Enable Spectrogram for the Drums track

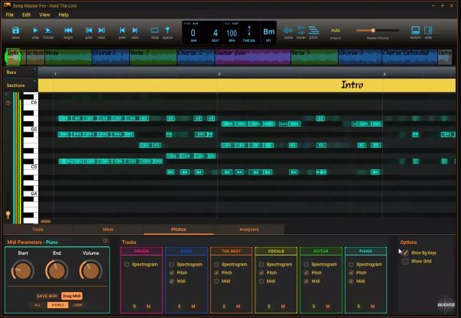click(127, 265)
